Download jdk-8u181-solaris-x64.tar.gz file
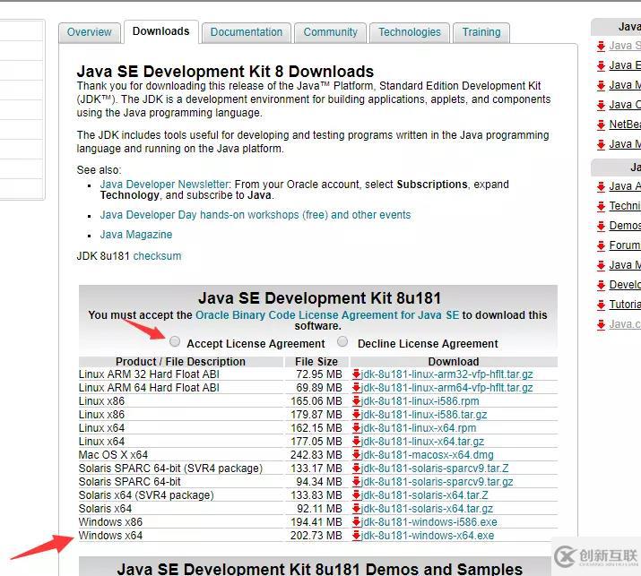Image resolution: width=641 pixels, height=576 pixels. (427, 509)
